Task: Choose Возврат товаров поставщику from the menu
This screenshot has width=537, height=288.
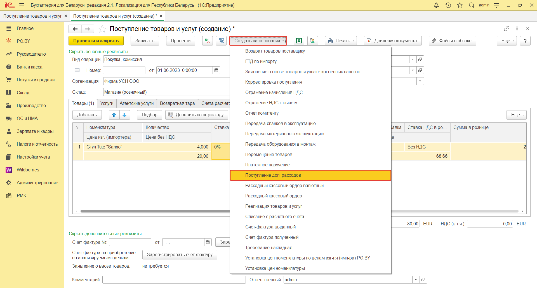Action: pos(275,51)
